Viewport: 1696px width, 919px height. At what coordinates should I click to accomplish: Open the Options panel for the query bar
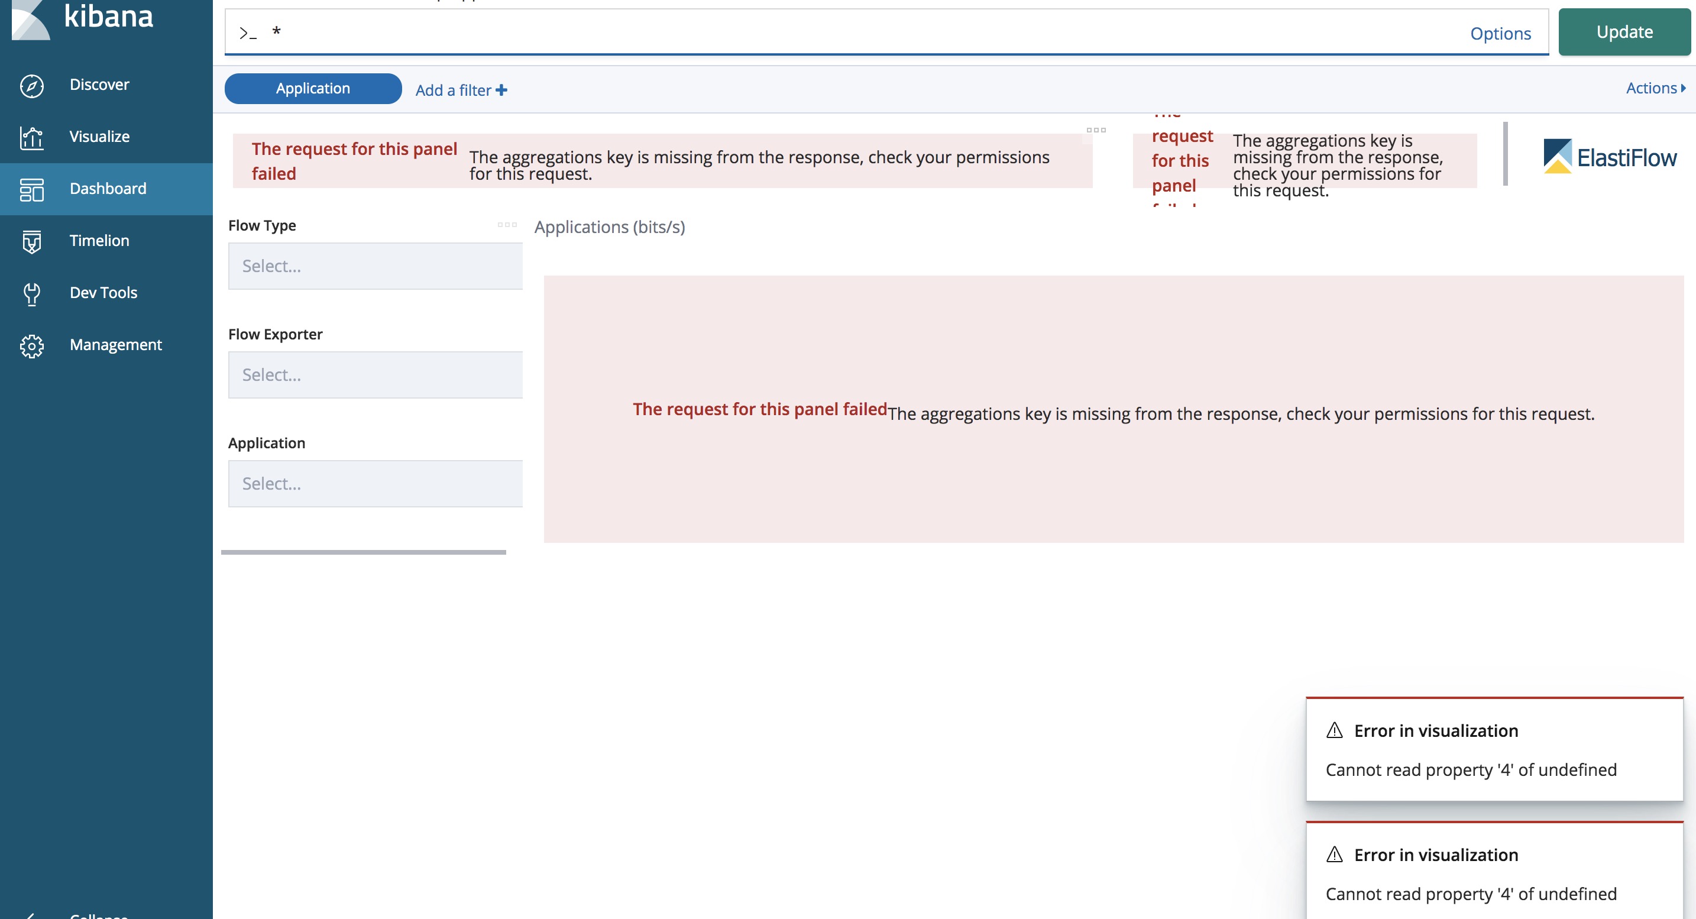[1500, 33]
